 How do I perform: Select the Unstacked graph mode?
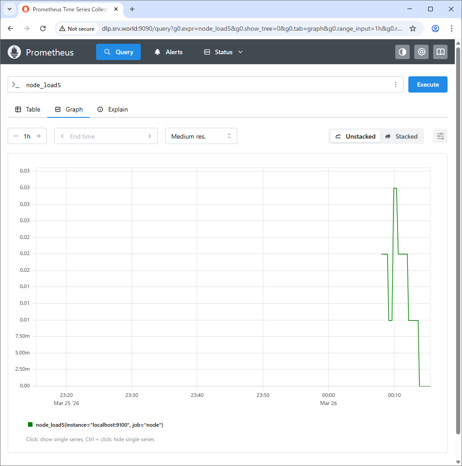coord(356,136)
